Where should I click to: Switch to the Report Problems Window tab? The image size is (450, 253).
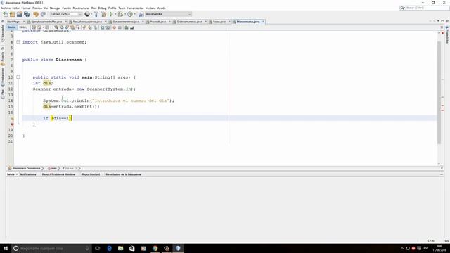[x=58, y=174]
